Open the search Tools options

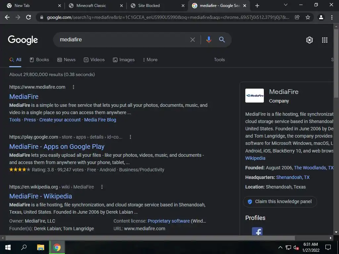[x=219, y=60]
